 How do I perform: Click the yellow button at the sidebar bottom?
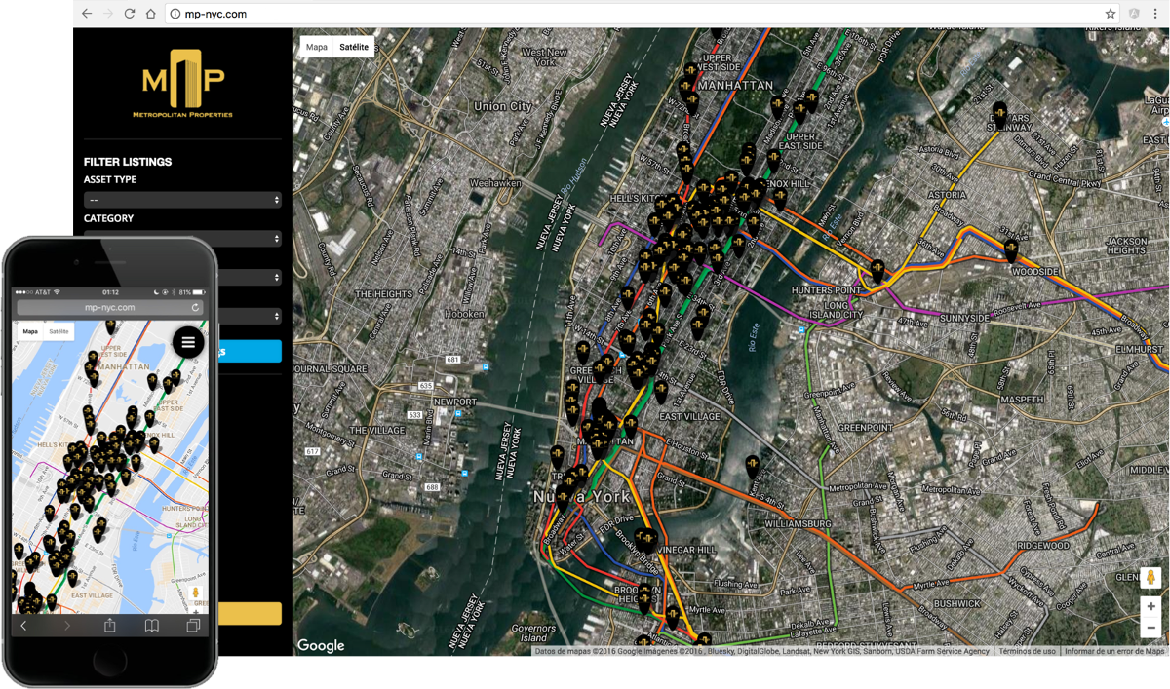coord(249,613)
